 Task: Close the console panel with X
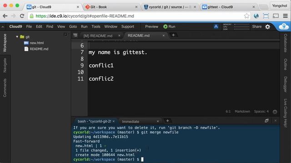[276, 121]
